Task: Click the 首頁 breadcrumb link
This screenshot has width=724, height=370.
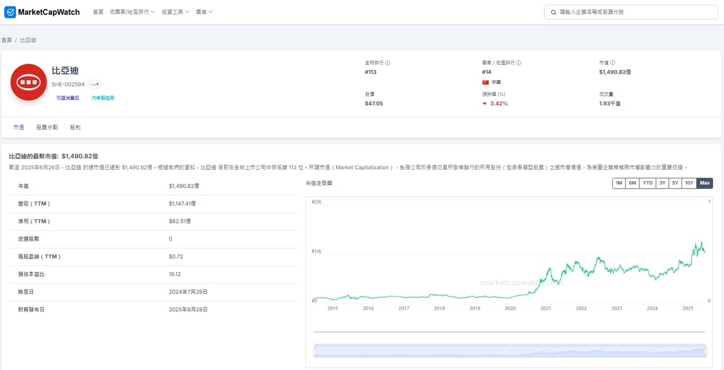Action: click(x=6, y=40)
